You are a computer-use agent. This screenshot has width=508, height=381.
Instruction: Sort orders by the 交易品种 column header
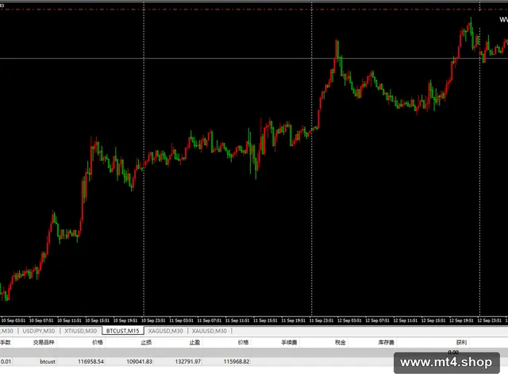44,342
